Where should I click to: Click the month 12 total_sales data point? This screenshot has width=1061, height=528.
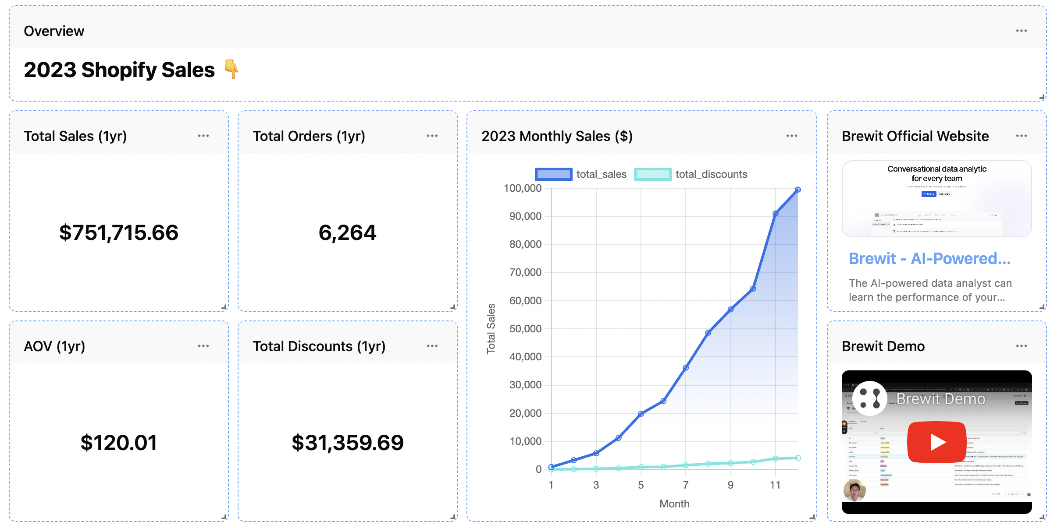tap(798, 190)
